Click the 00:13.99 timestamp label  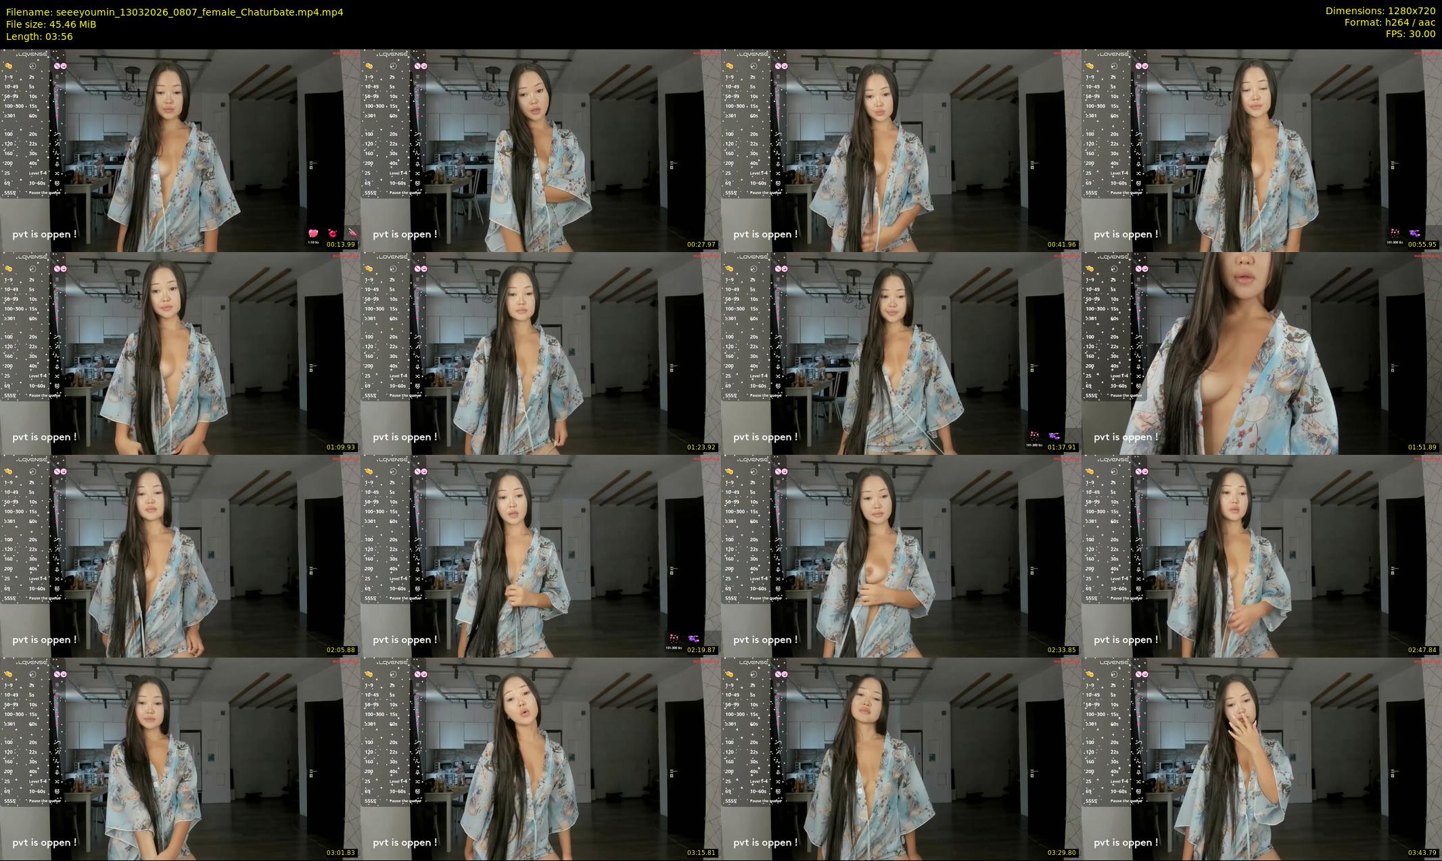coord(341,245)
